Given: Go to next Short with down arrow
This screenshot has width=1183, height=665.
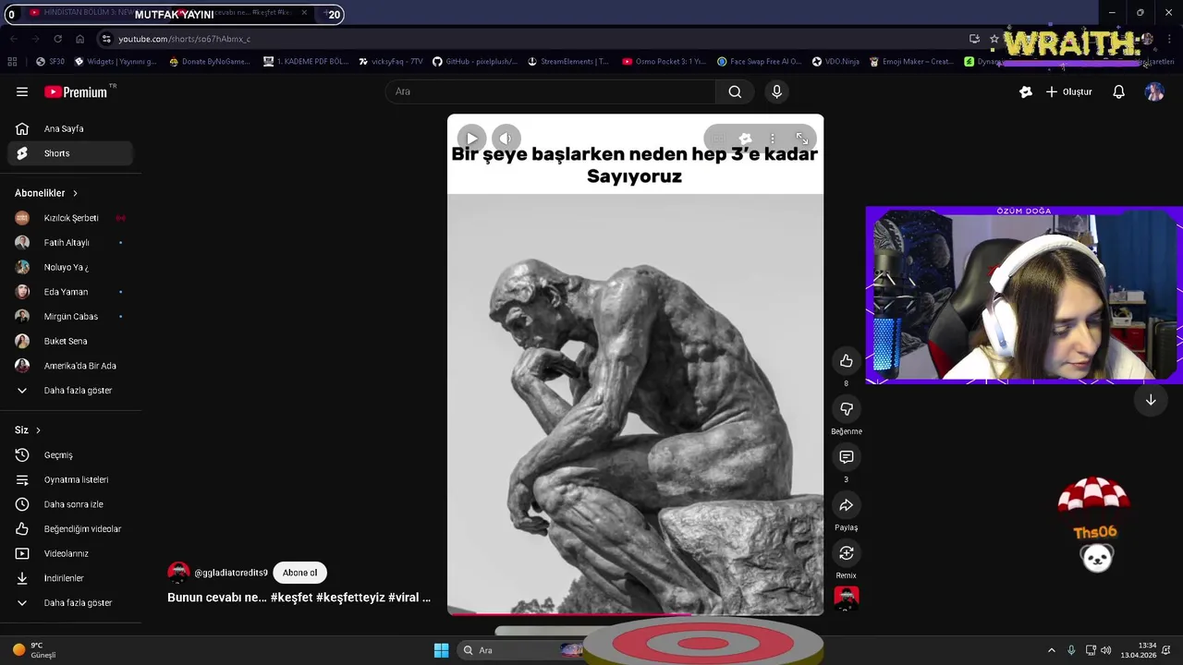Looking at the screenshot, I should pos(1151,401).
